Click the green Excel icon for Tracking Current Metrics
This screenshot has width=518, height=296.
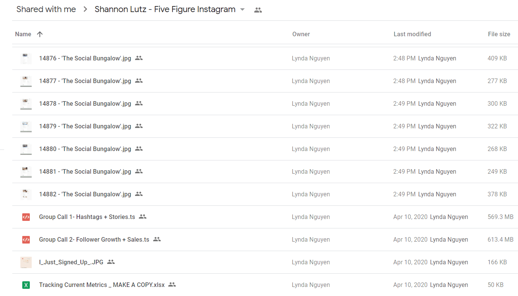tap(26, 285)
